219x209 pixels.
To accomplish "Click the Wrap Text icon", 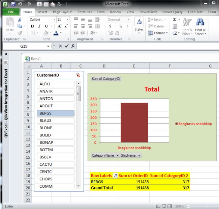I will 97,19.
